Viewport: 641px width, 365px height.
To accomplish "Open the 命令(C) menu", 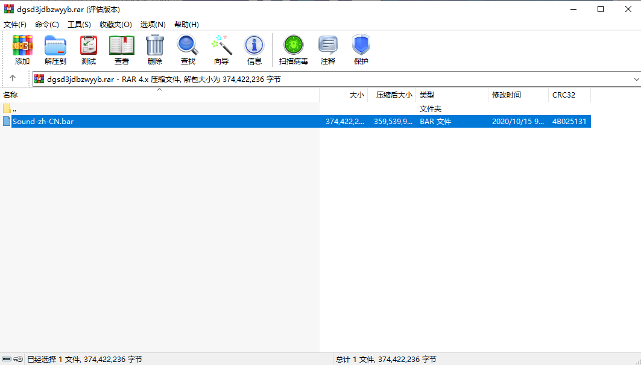I will pyautogui.click(x=47, y=25).
